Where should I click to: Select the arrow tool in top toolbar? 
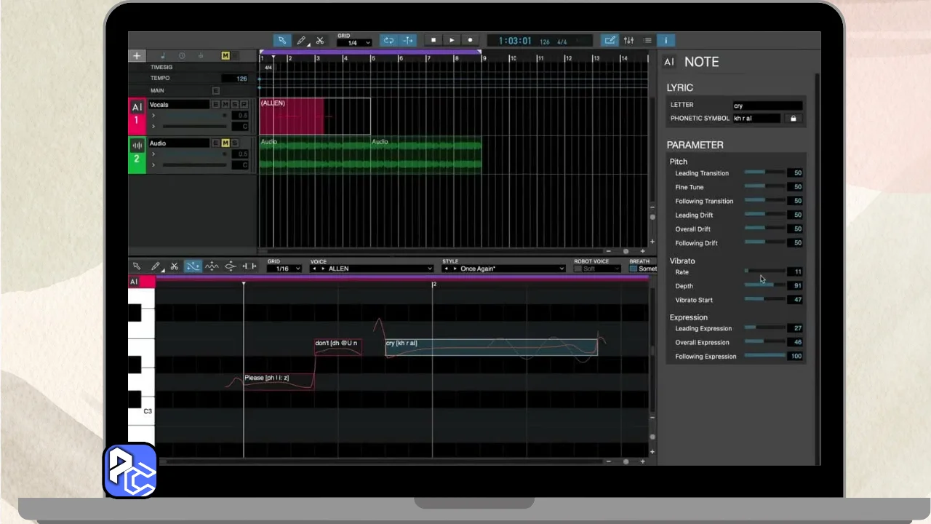(281, 41)
